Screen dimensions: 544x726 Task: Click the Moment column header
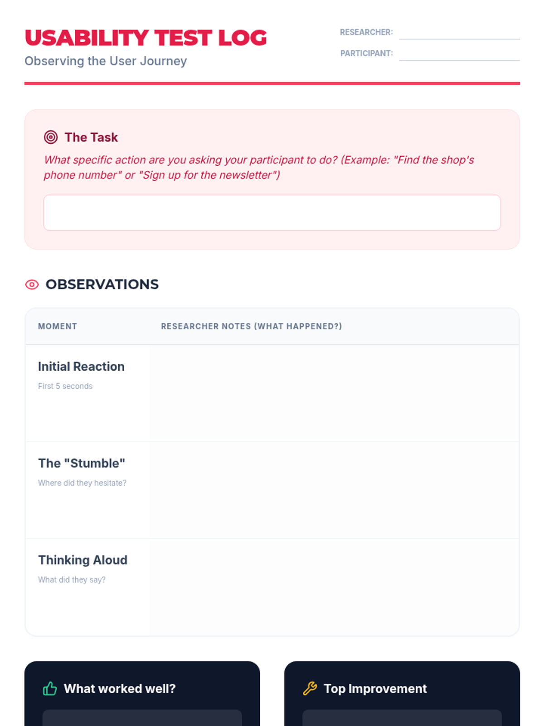tap(58, 326)
